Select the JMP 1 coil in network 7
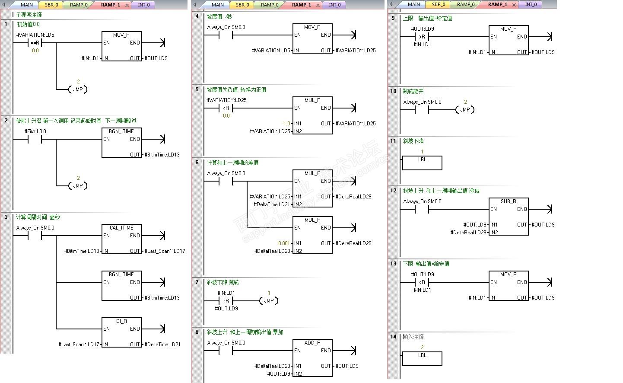 click(x=269, y=300)
